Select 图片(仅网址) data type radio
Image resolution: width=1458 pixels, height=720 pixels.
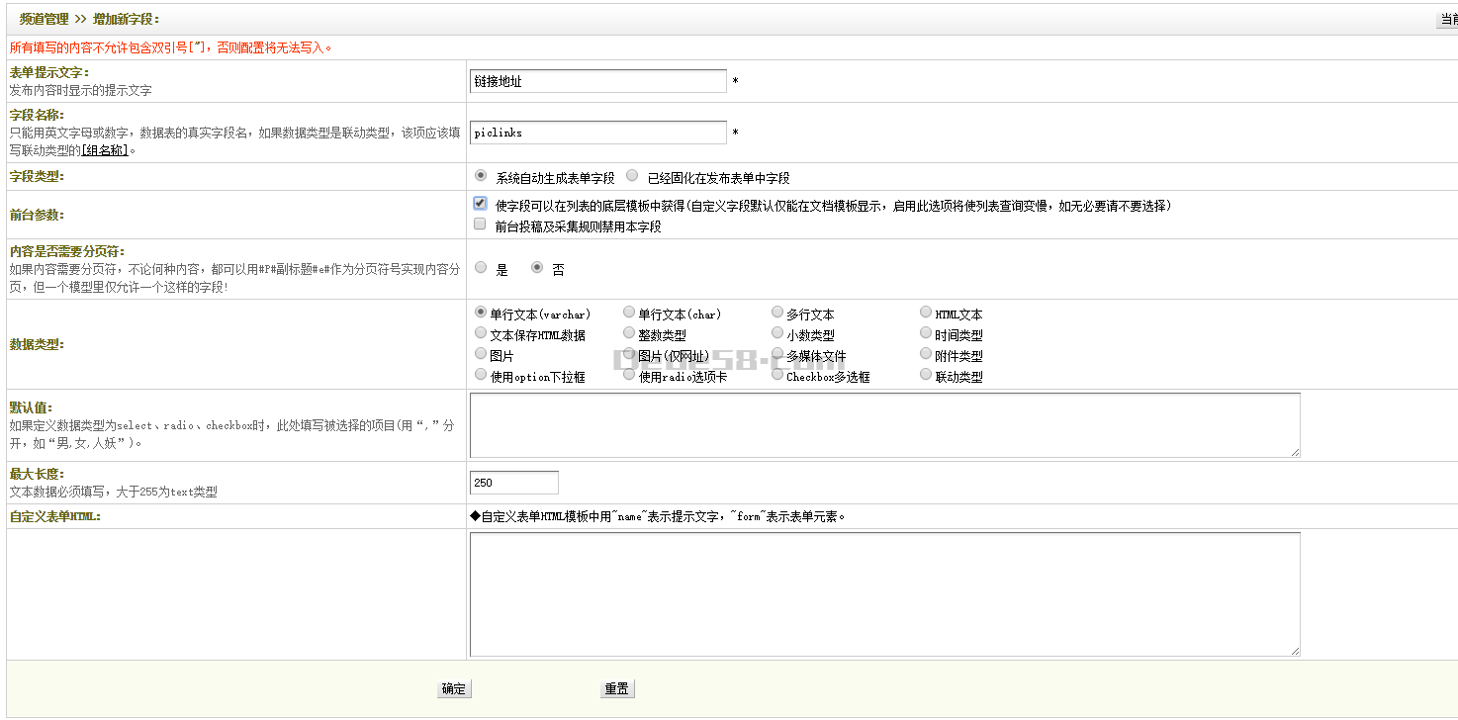[629, 354]
